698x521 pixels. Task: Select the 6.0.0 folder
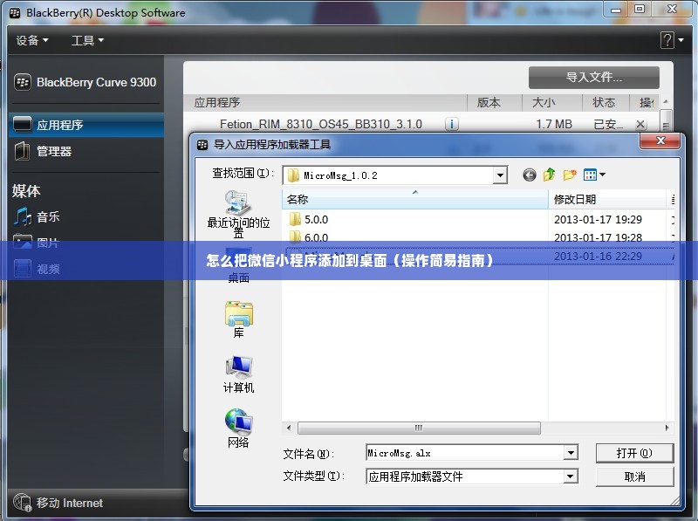309,237
